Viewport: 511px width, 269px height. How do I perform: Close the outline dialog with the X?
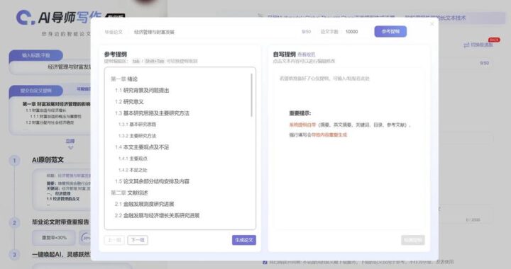click(432, 24)
